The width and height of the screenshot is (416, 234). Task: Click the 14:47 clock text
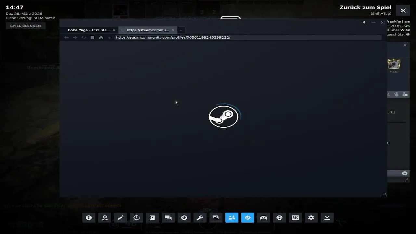15,7
